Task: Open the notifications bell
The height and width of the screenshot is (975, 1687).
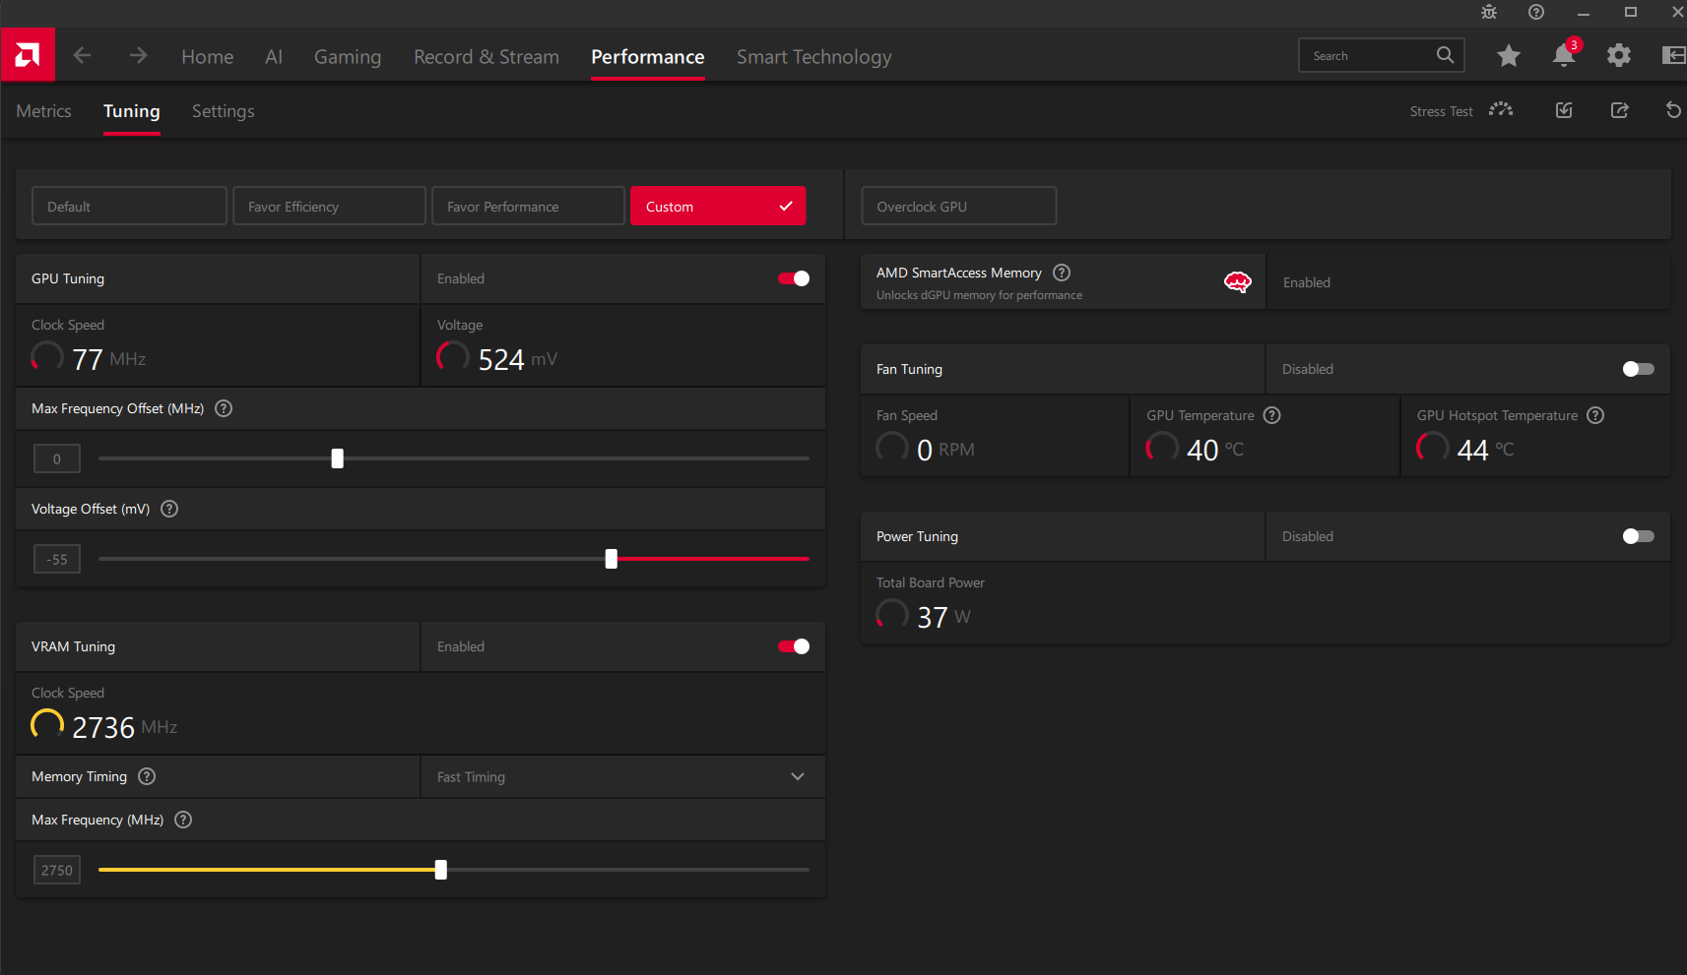Action: (x=1564, y=55)
